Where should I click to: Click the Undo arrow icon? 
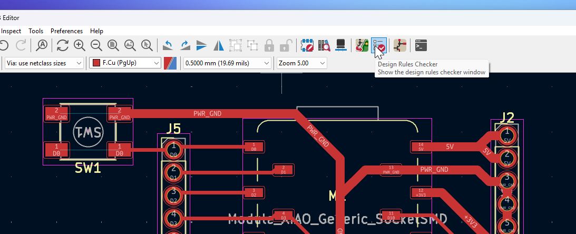coord(3,45)
